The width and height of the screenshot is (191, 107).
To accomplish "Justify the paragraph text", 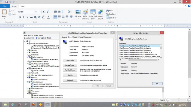I will click(67, 17).
